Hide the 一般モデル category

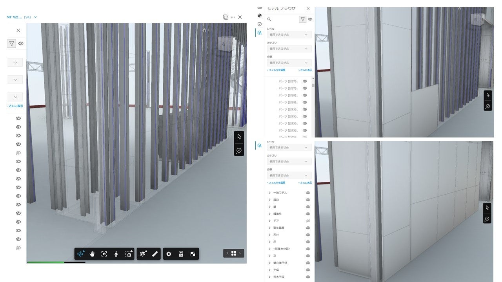point(308,193)
